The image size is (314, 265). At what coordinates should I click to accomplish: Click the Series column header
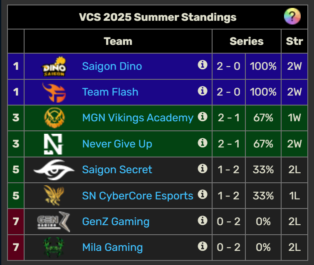click(247, 41)
